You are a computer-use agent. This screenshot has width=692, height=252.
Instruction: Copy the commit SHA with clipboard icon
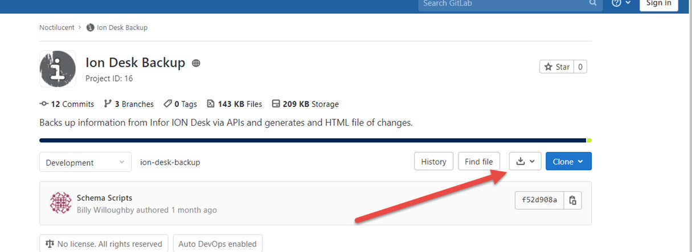point(573,200)
